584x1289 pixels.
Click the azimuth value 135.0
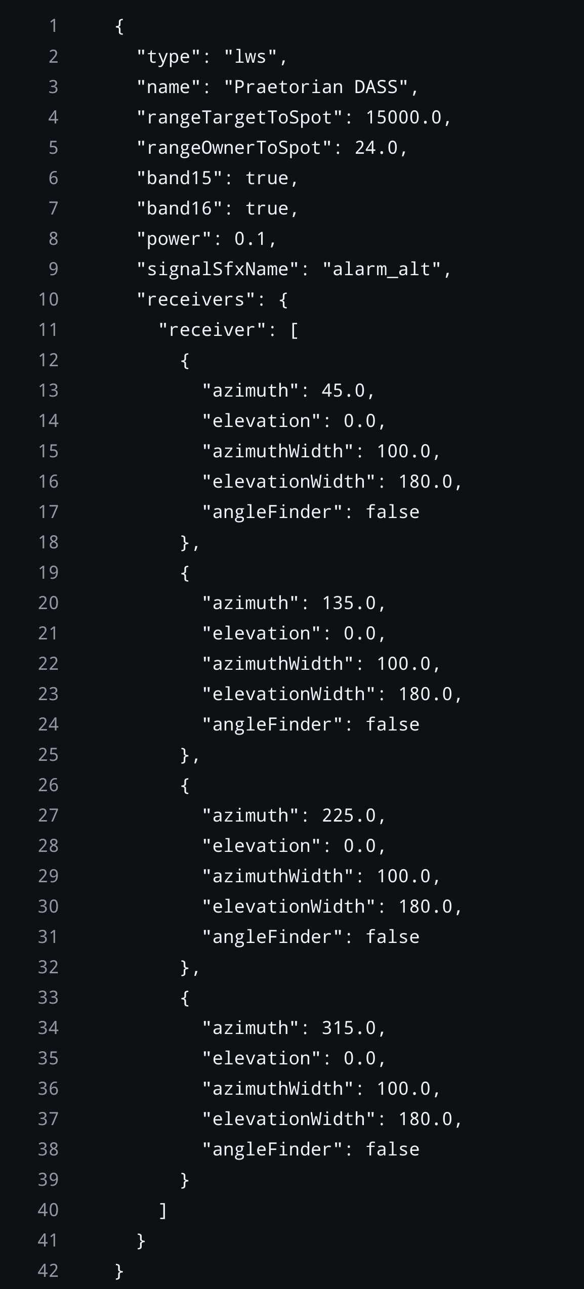click(x=348, y=603)
